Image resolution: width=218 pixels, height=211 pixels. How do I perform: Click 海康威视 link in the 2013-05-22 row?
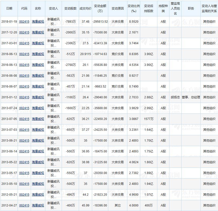click(38, 162)
